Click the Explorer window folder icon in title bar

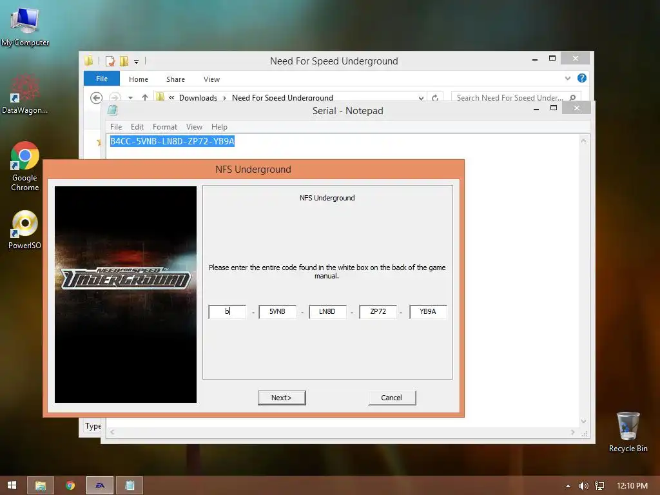pyautogui.click(x=88, y=61)
